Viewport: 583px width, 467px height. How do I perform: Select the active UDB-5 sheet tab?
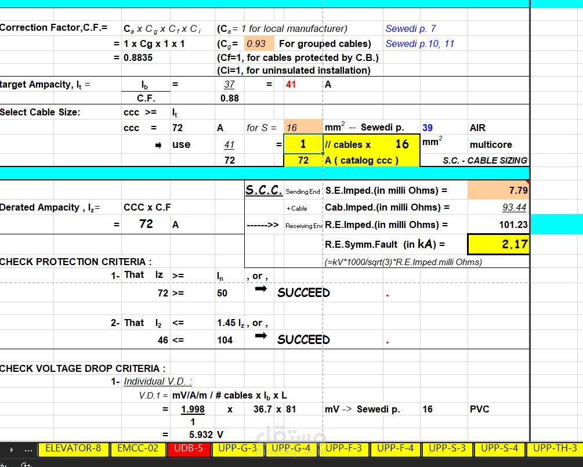point(189,449)
